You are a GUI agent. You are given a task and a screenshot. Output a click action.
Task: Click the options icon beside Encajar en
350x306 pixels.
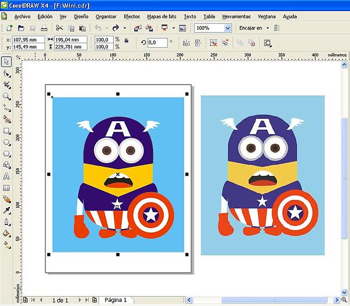[x=276, y=28]
